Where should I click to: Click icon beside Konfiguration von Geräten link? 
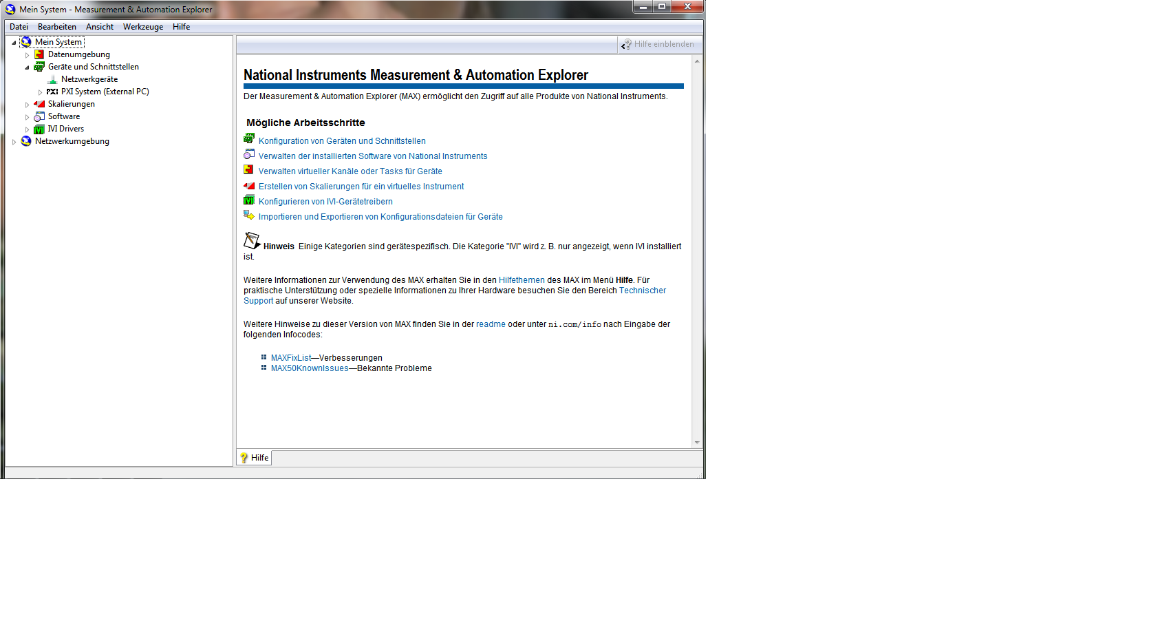coord(249,138)
